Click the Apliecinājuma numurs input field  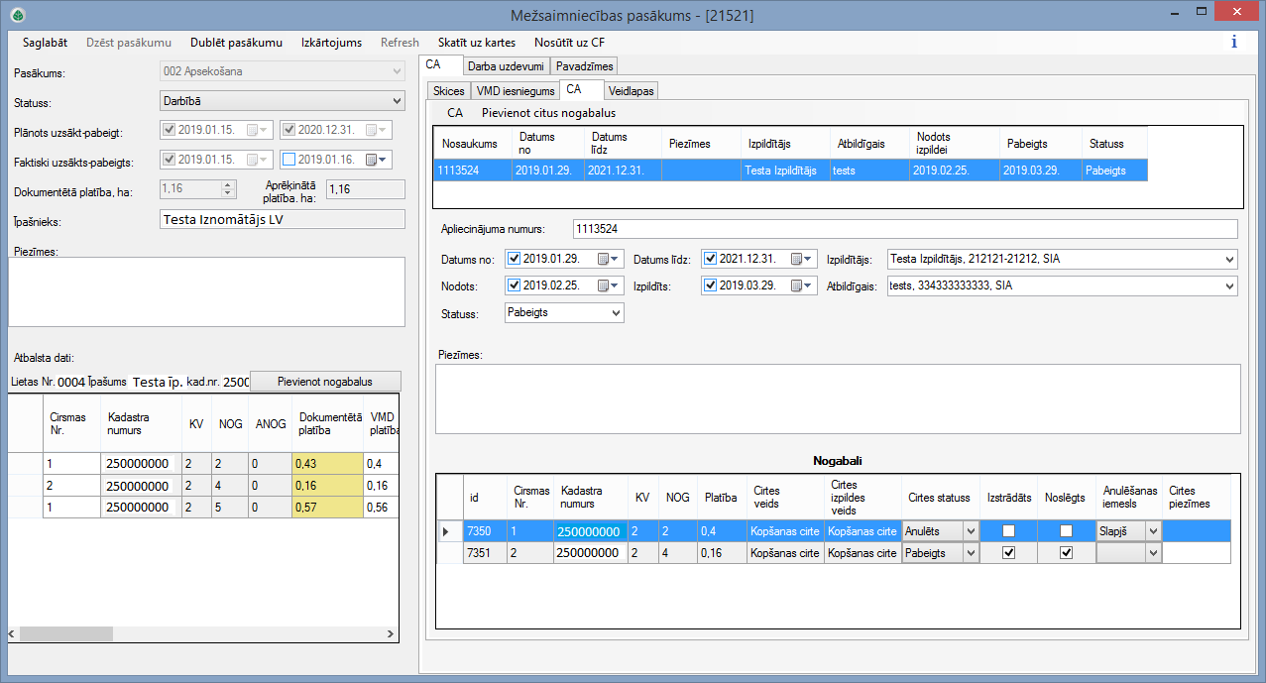pyautogui.click(x=905, y=229)
